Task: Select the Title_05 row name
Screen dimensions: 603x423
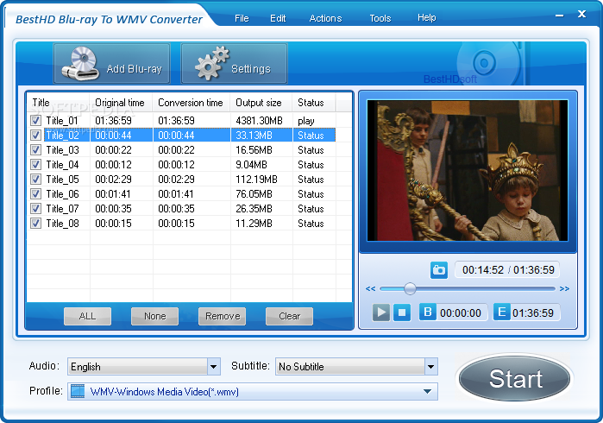Action: click(62, 179)
